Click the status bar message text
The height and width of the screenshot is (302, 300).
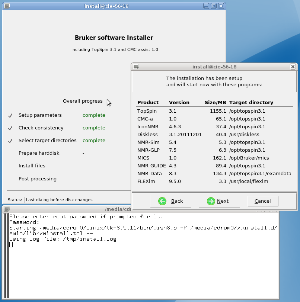[x=59, y=200]
